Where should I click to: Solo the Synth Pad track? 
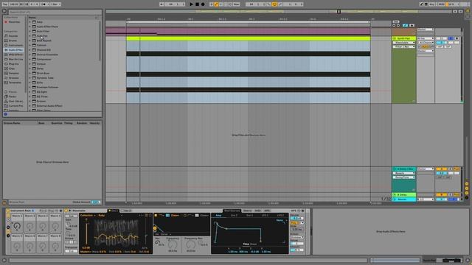pyautogui.click(x=451, y=38)
